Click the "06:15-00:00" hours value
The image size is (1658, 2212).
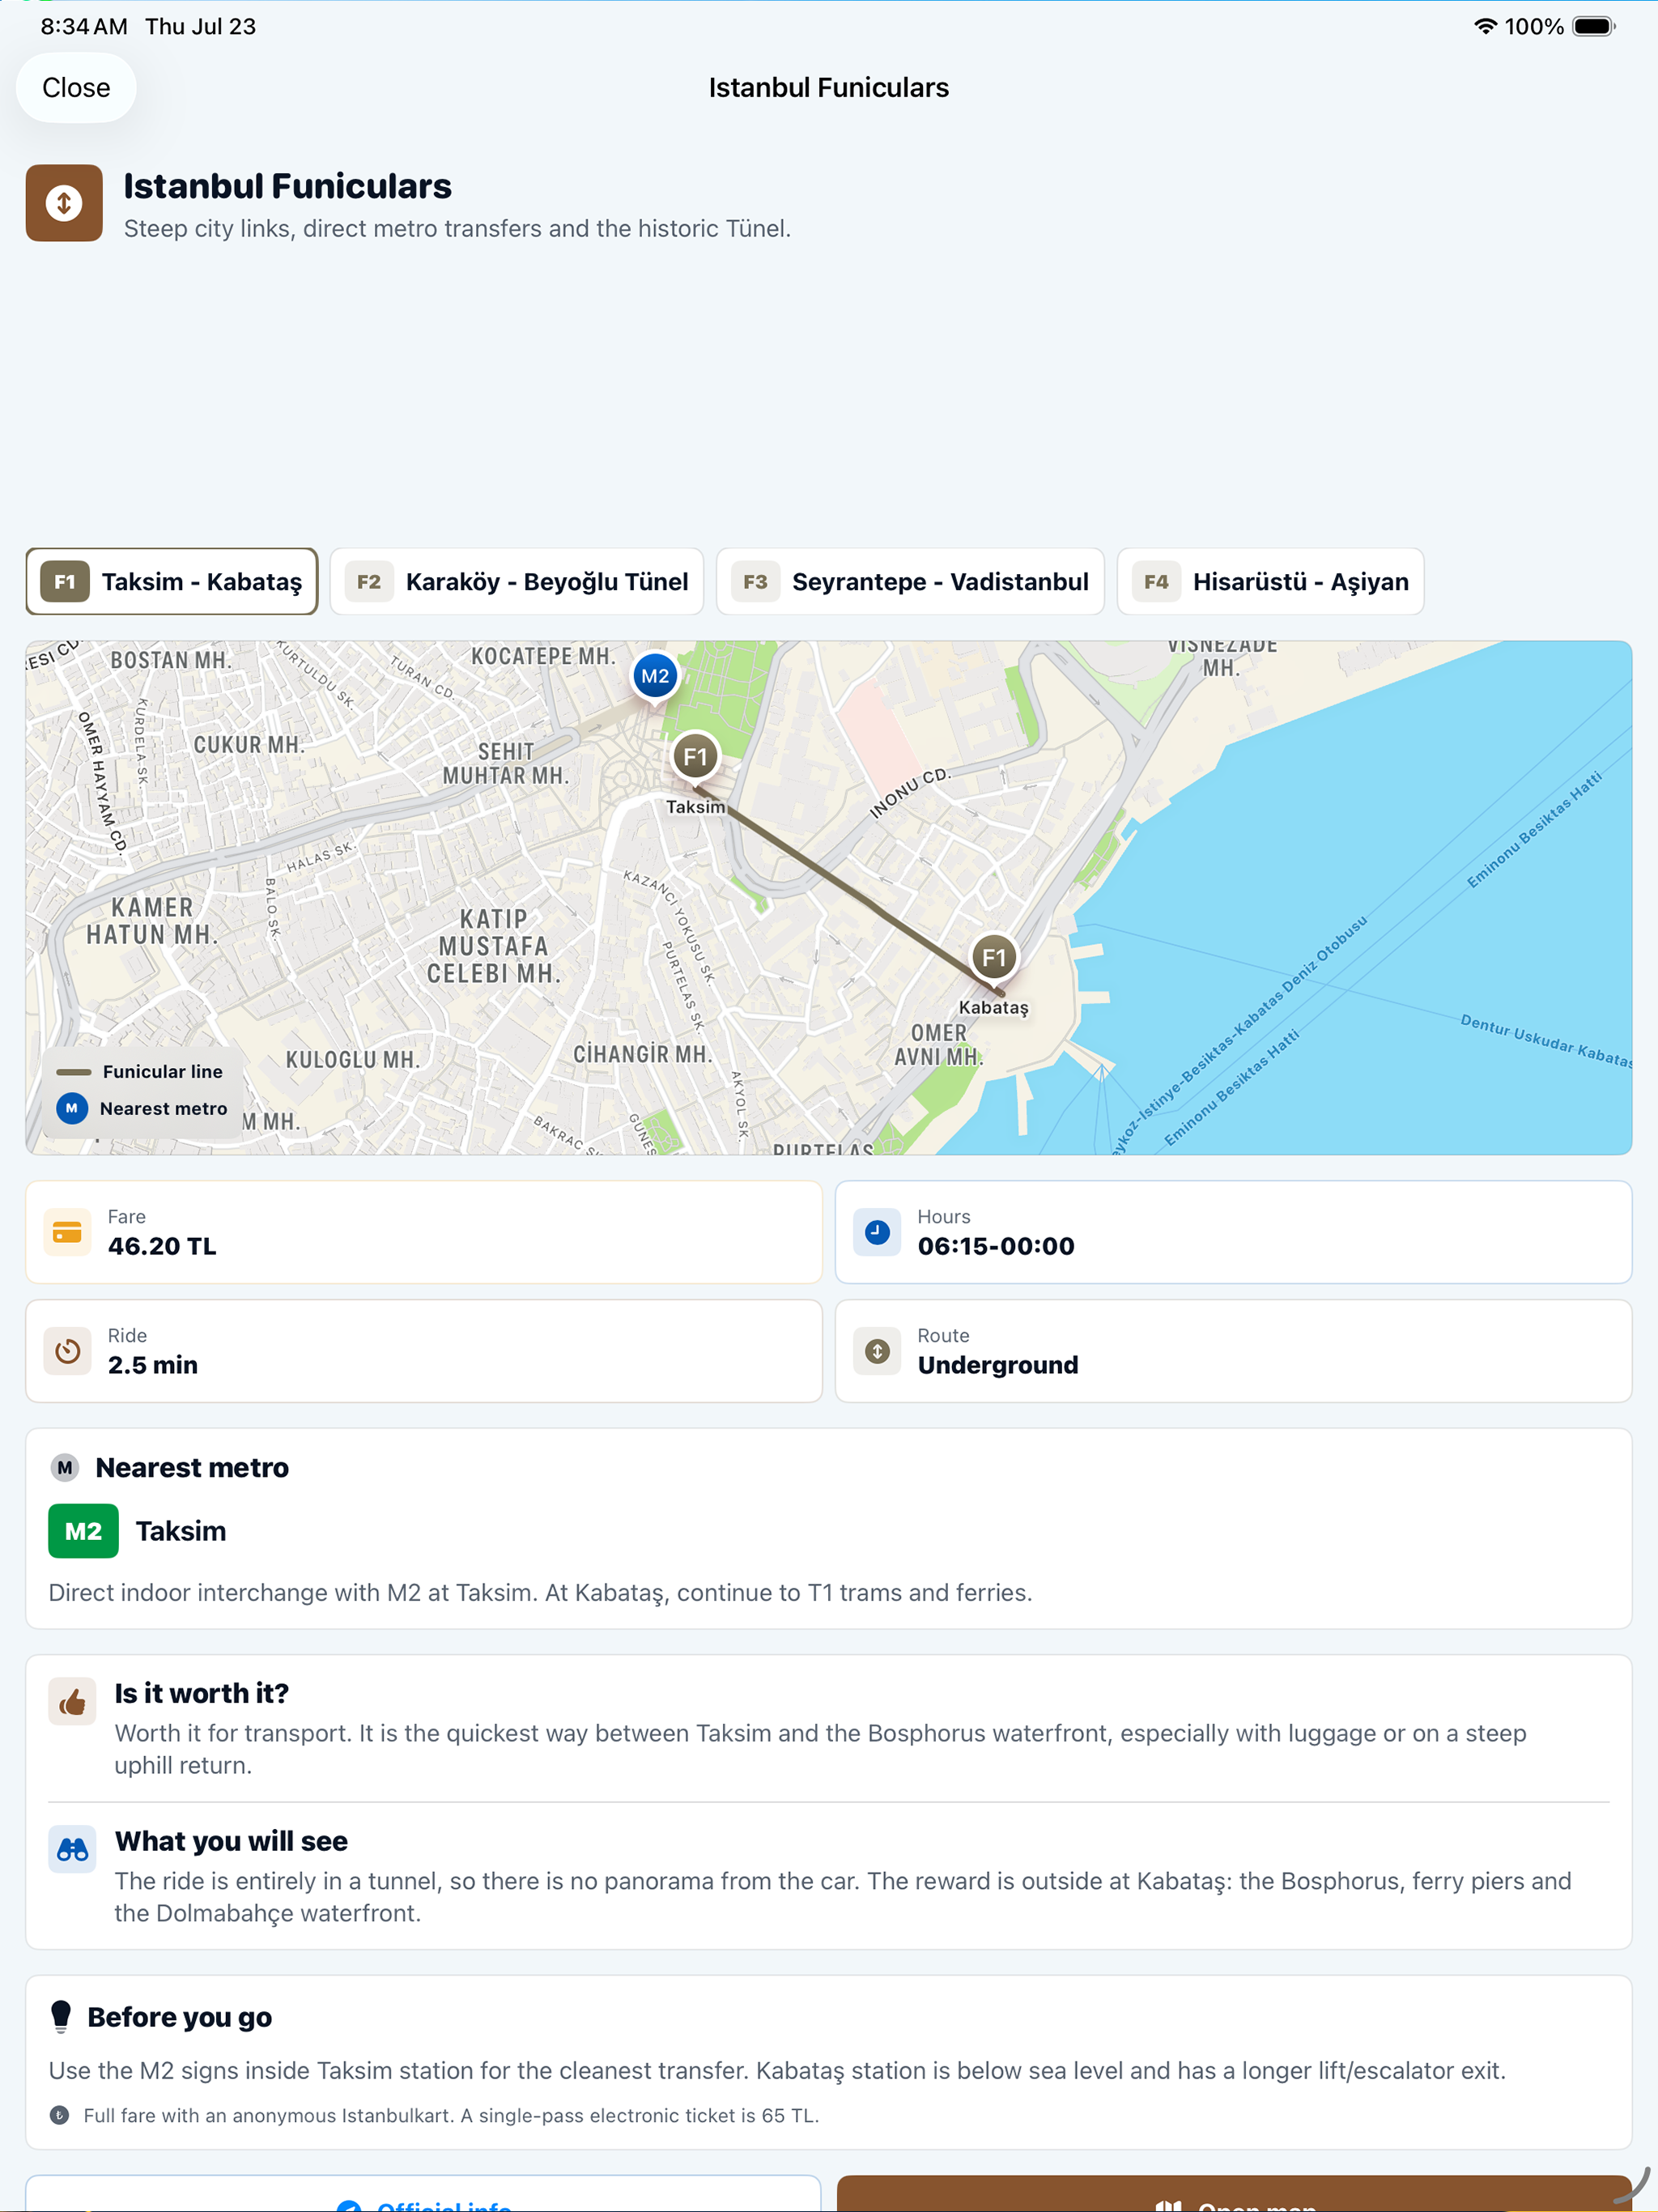(996, 1246)
